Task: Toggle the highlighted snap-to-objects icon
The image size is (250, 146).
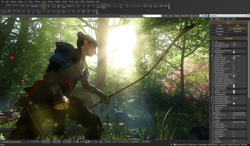Action: tap(103, 6)
